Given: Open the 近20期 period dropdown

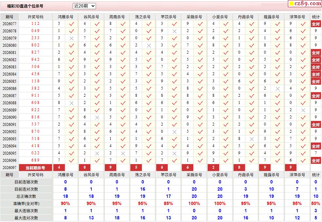Looking at the screenshot, I should (84, 6).
